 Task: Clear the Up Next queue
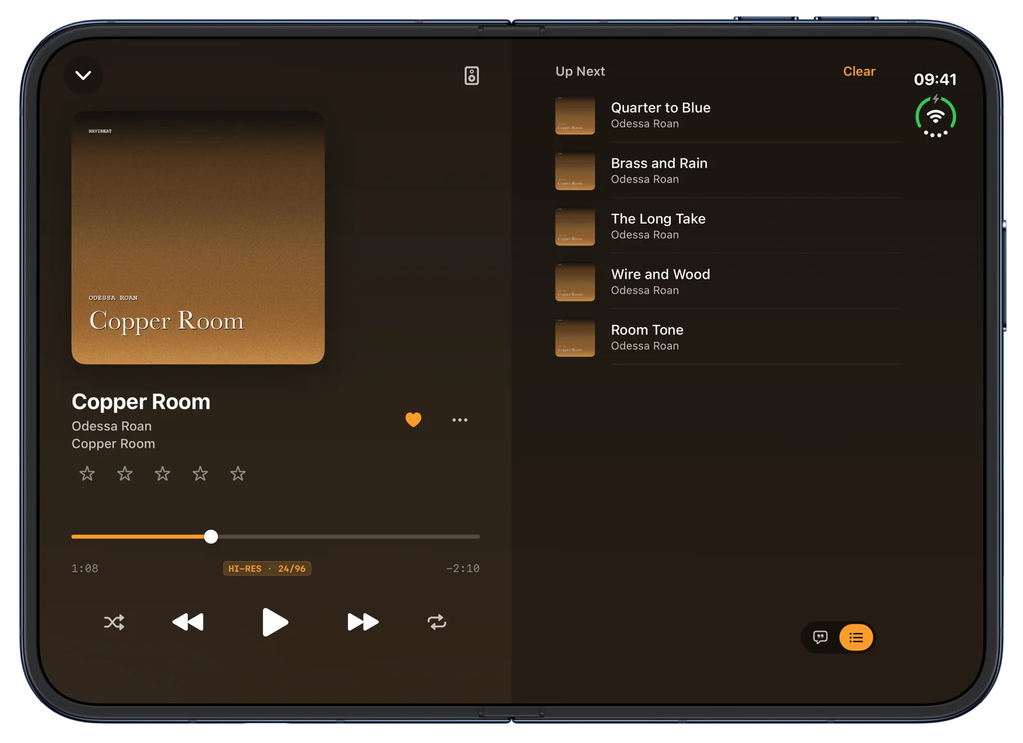[859, 72]
